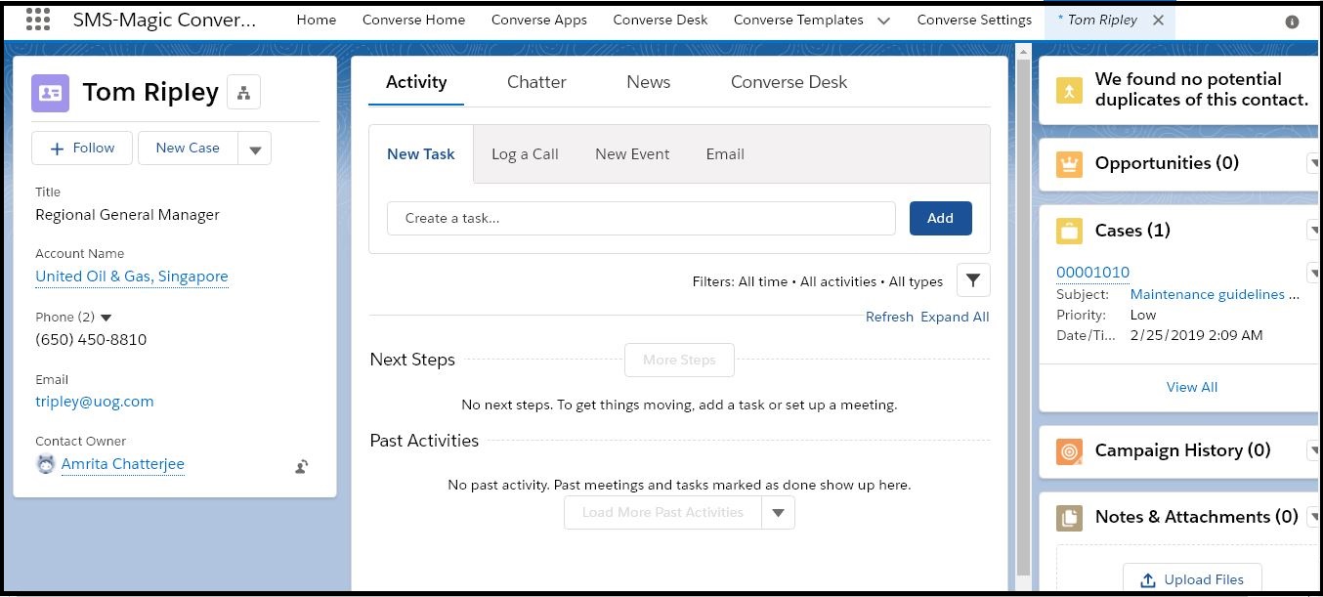Screen dimensions: 1323x597
Task: Select the Log a Call tab
Action: click(x=525, y=154)
